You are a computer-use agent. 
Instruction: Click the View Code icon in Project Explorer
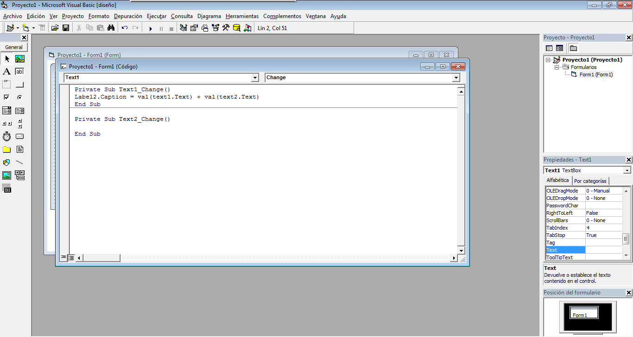pos(549,48)
